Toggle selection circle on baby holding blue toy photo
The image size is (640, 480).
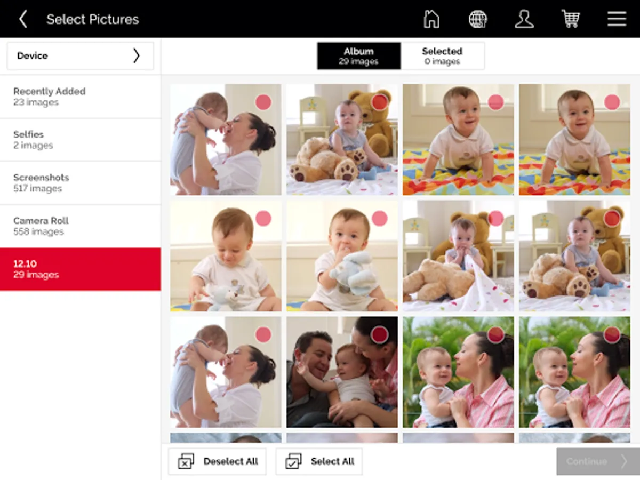click(x=379, y=218)
